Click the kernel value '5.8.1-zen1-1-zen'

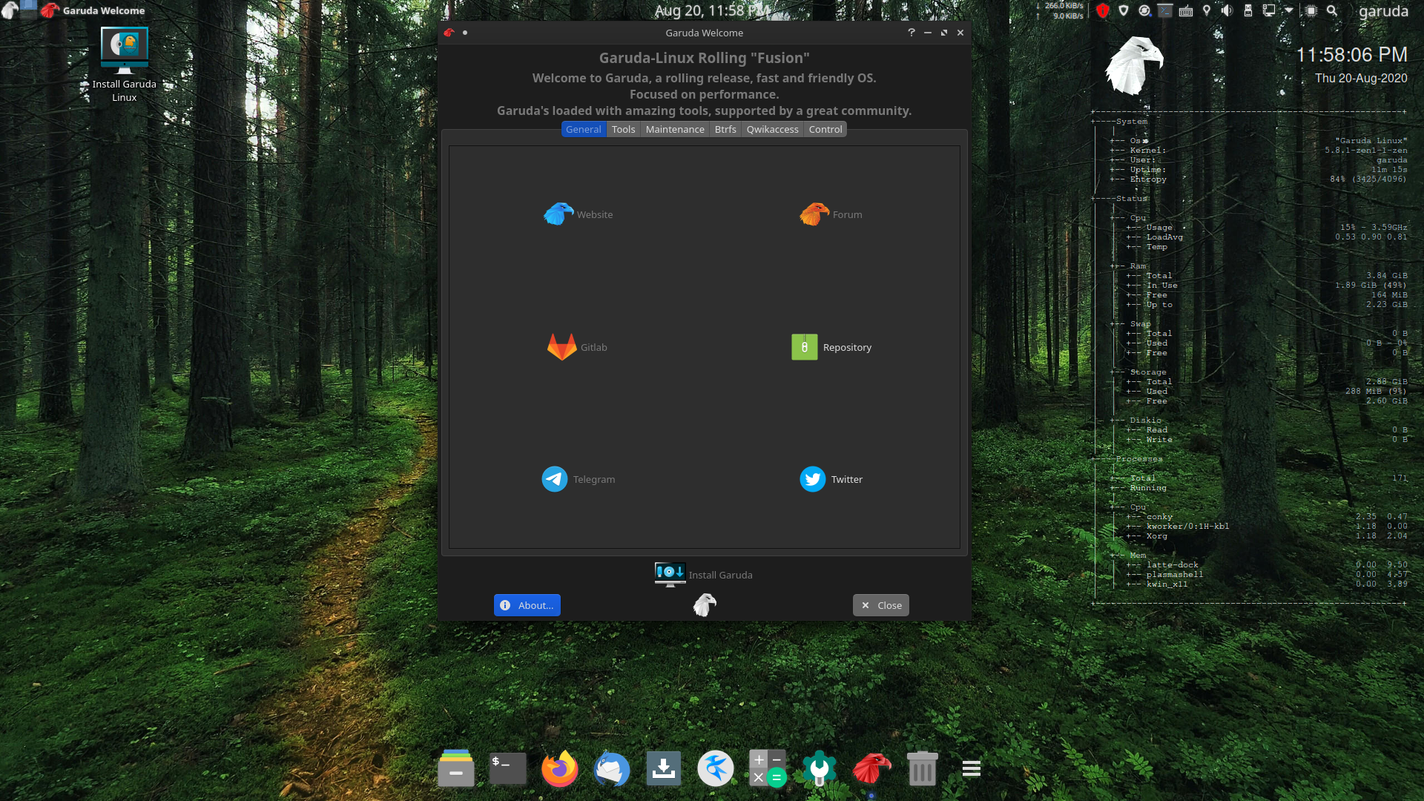coord(1365,151)
